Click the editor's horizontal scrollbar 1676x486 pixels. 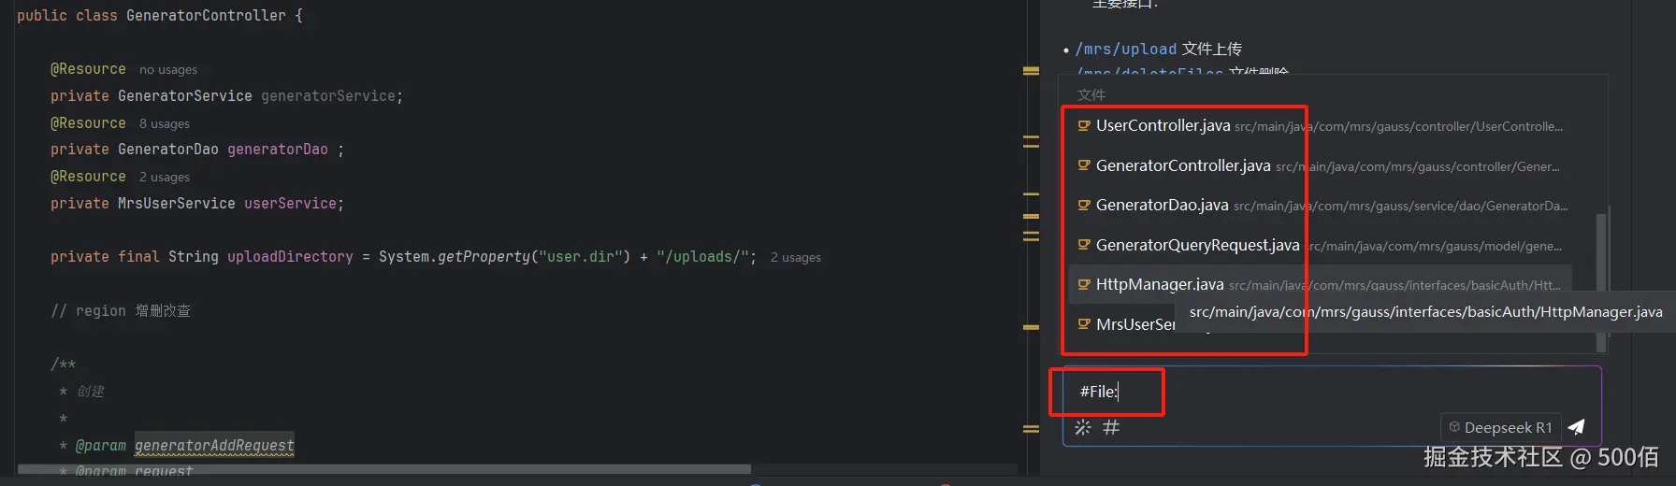click(x=383, y=469)
